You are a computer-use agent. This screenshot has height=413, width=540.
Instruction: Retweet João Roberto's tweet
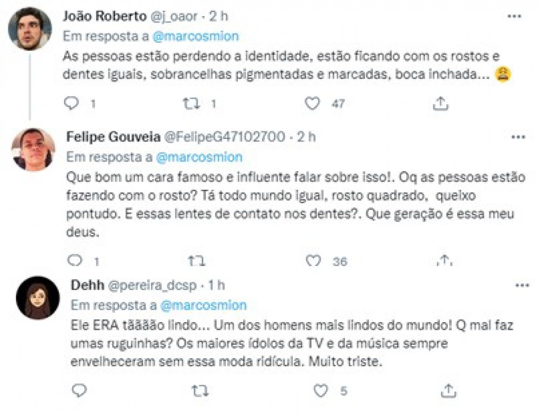click(192, 104)
